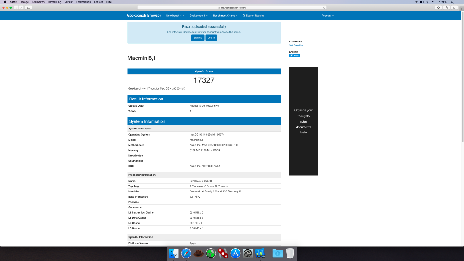Click the Search Results link
This screenshot has height=261, width=464.
[x=253, y=16]
